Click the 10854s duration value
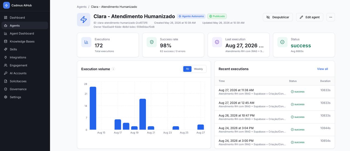Viewport: 350px width, 151px height. (x=325, y=141)
